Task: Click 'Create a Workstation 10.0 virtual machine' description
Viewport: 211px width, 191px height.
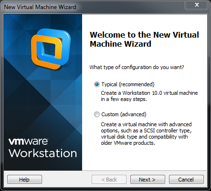Action: click(149, 96)
